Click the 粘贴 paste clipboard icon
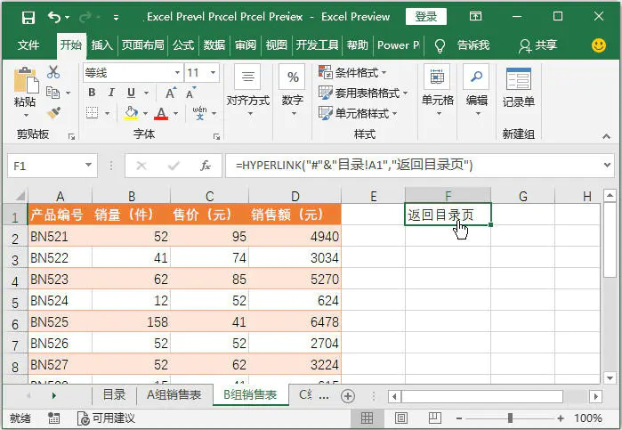 point(26,80)
